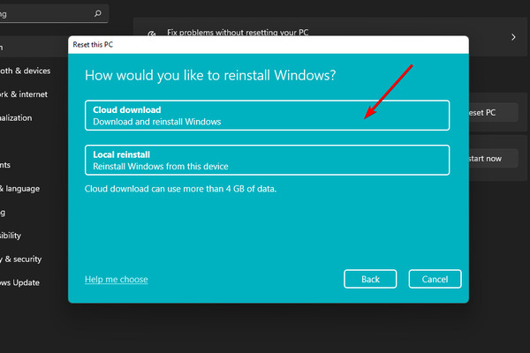Go back with the Back button
Screen dimensions: 530x353
(x=370, y=279)
